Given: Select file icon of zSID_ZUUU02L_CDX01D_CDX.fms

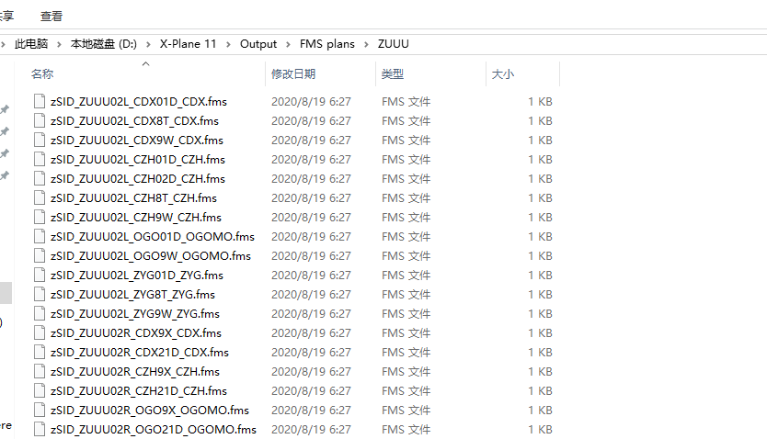Looking at the screenshot, I should coord(40,101).
